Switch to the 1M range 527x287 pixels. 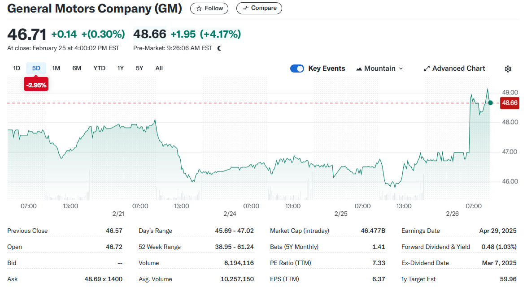(x=56, y=69)
